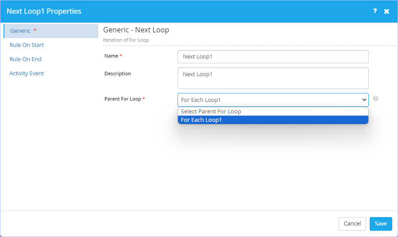Click the chevron arrow of Parent For Loop
Screen dimensions: 398x237
click(x=364, y=100)
